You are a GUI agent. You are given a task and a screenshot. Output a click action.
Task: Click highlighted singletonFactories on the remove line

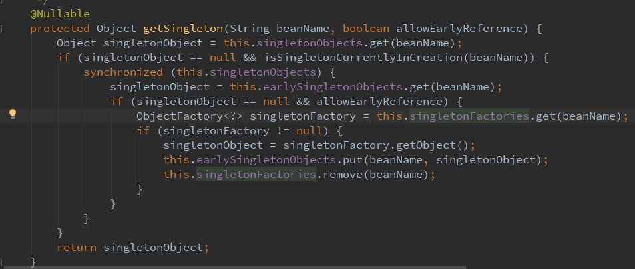point(256,175)
